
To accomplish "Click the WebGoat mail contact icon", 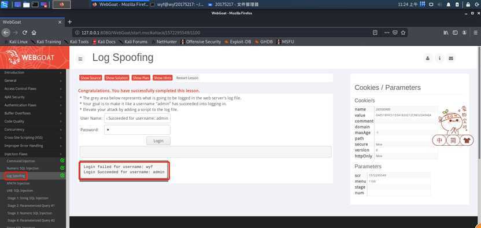I will tap(450, 58).
